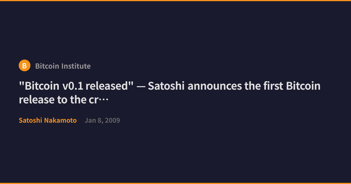Click the word "Satoshi" in the headline
Viewport: 351px width, 184px height.
coord(166,86)
